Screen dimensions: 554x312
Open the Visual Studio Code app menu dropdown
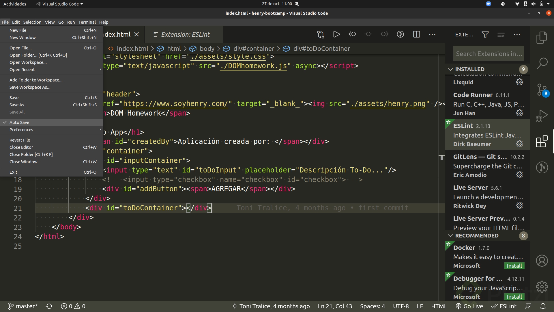(59, 4)
